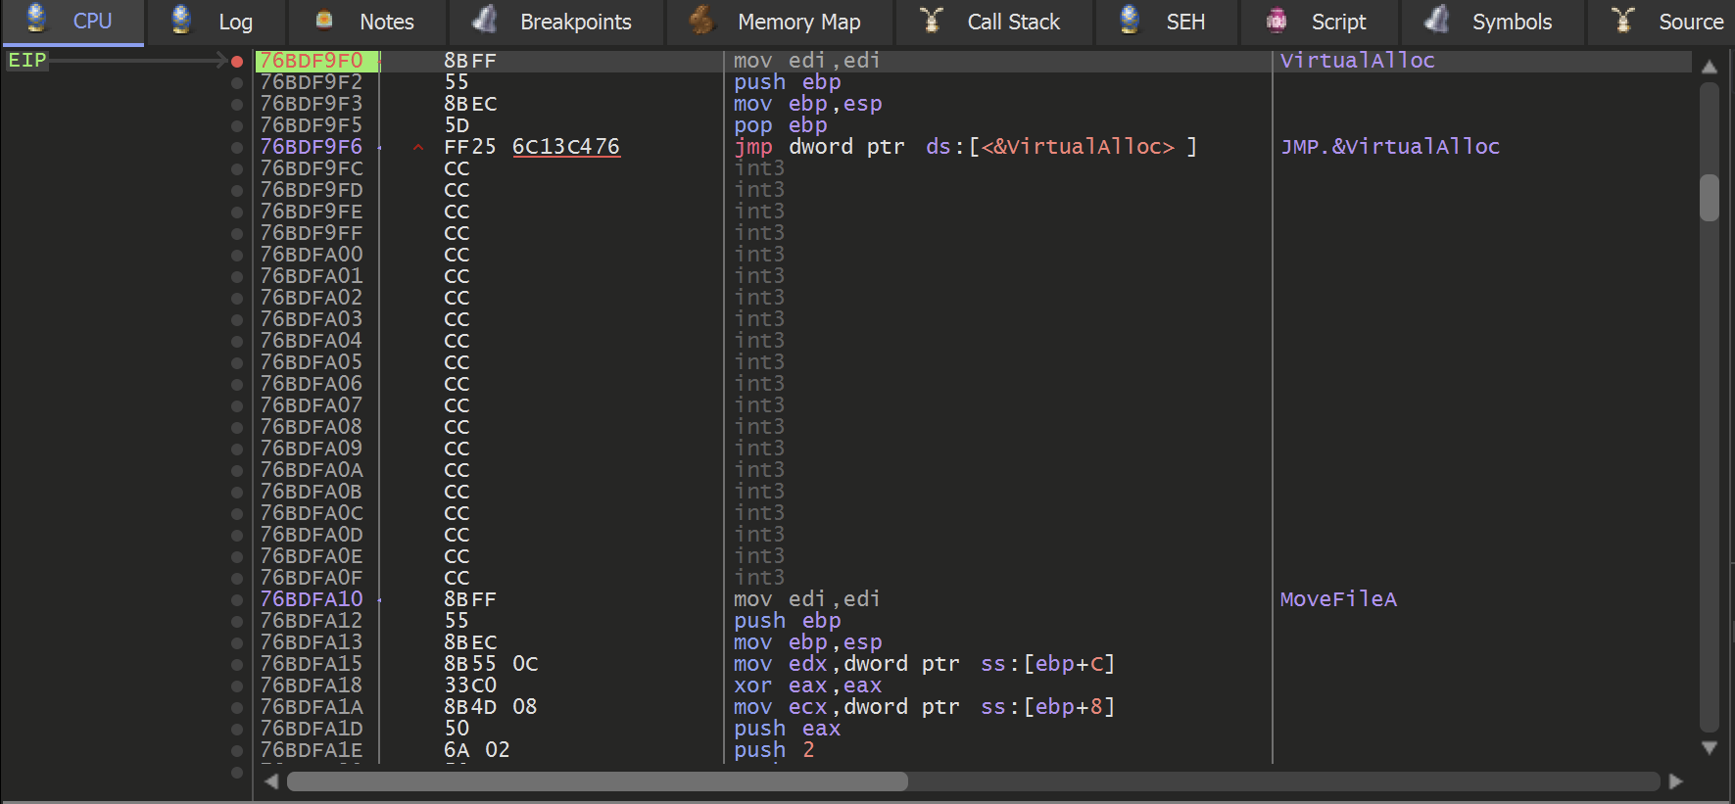Image resolution: width=1735 pixels, height=804 pixels.
Task: Open the Call Stack tab
Action: 993,22
